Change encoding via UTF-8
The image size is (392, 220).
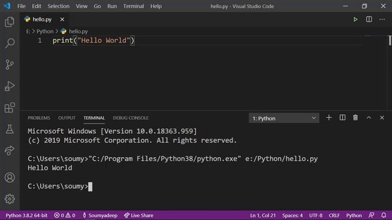coord(315,215)
